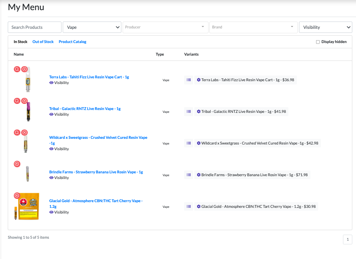Click the Variants column header
The width and height of the screenshot is (356, 259).
pyautogui.click(x=191, y=54)
